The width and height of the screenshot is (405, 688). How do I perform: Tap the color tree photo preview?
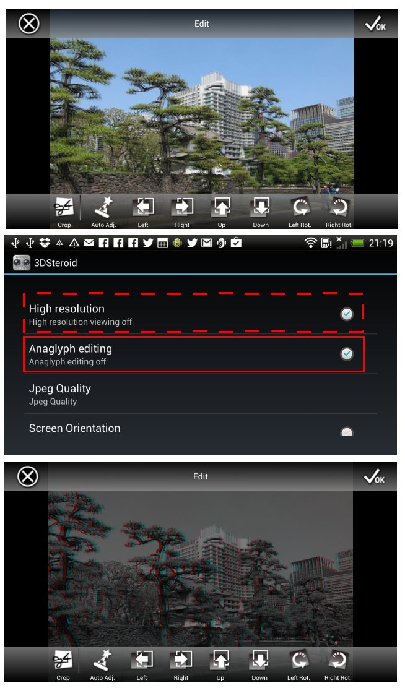point(202,116)
